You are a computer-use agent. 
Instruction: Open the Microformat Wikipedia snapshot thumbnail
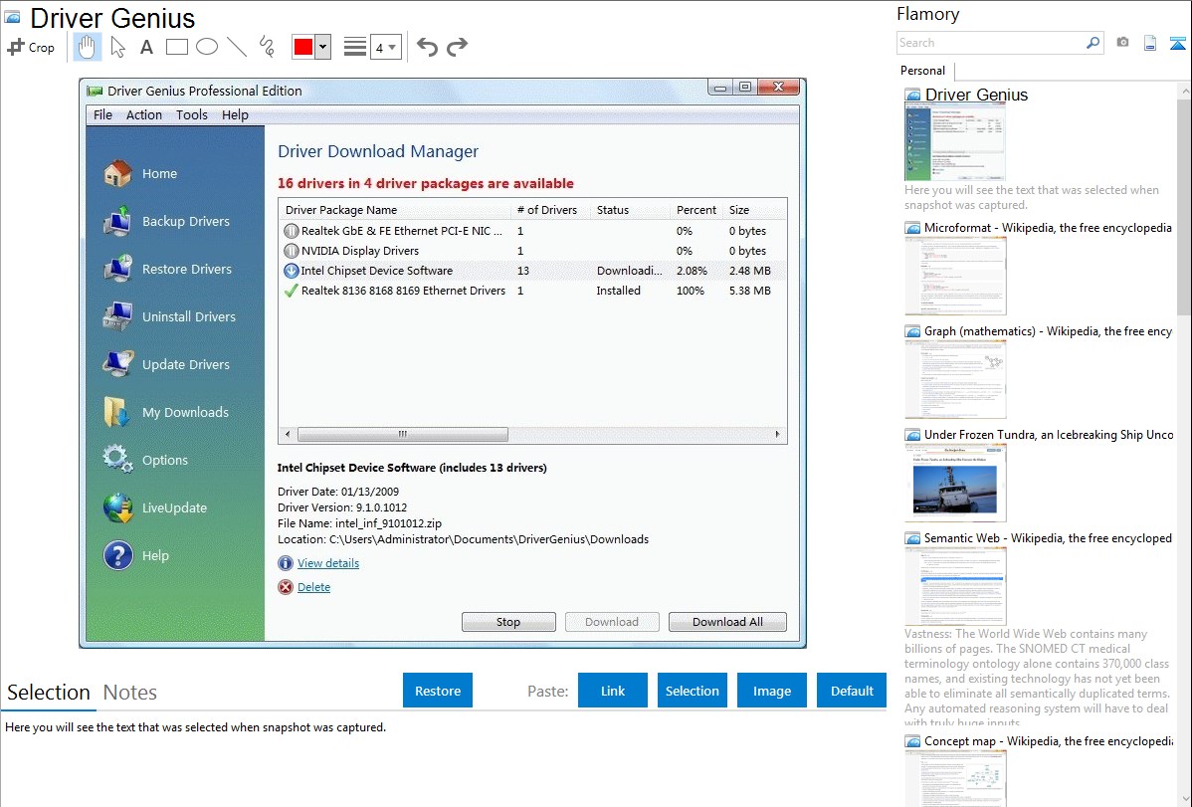[955, 276]
